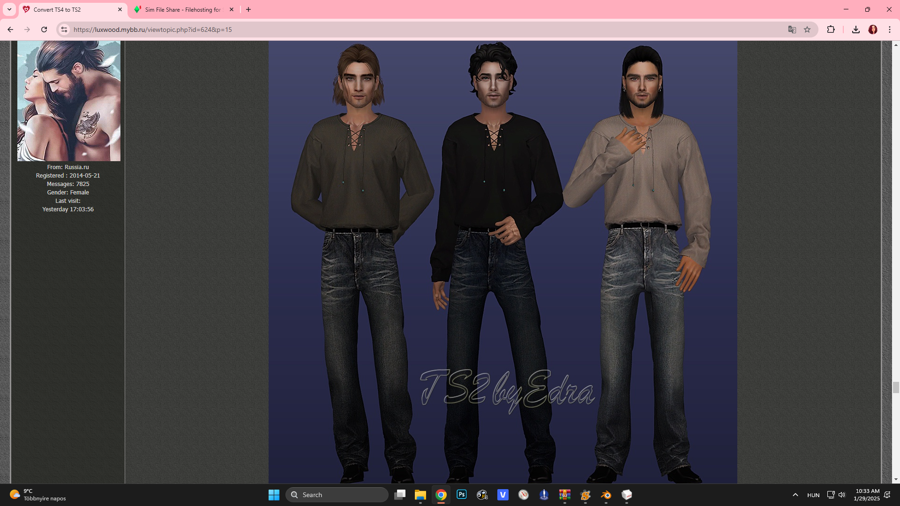Open the orange S app on taskbar
The height and width of the screenshot is (506, 900).
(x=585, y=495)
